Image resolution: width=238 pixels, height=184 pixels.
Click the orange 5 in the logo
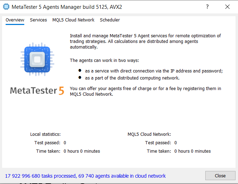pyautogui.click(x=61, y=91)
